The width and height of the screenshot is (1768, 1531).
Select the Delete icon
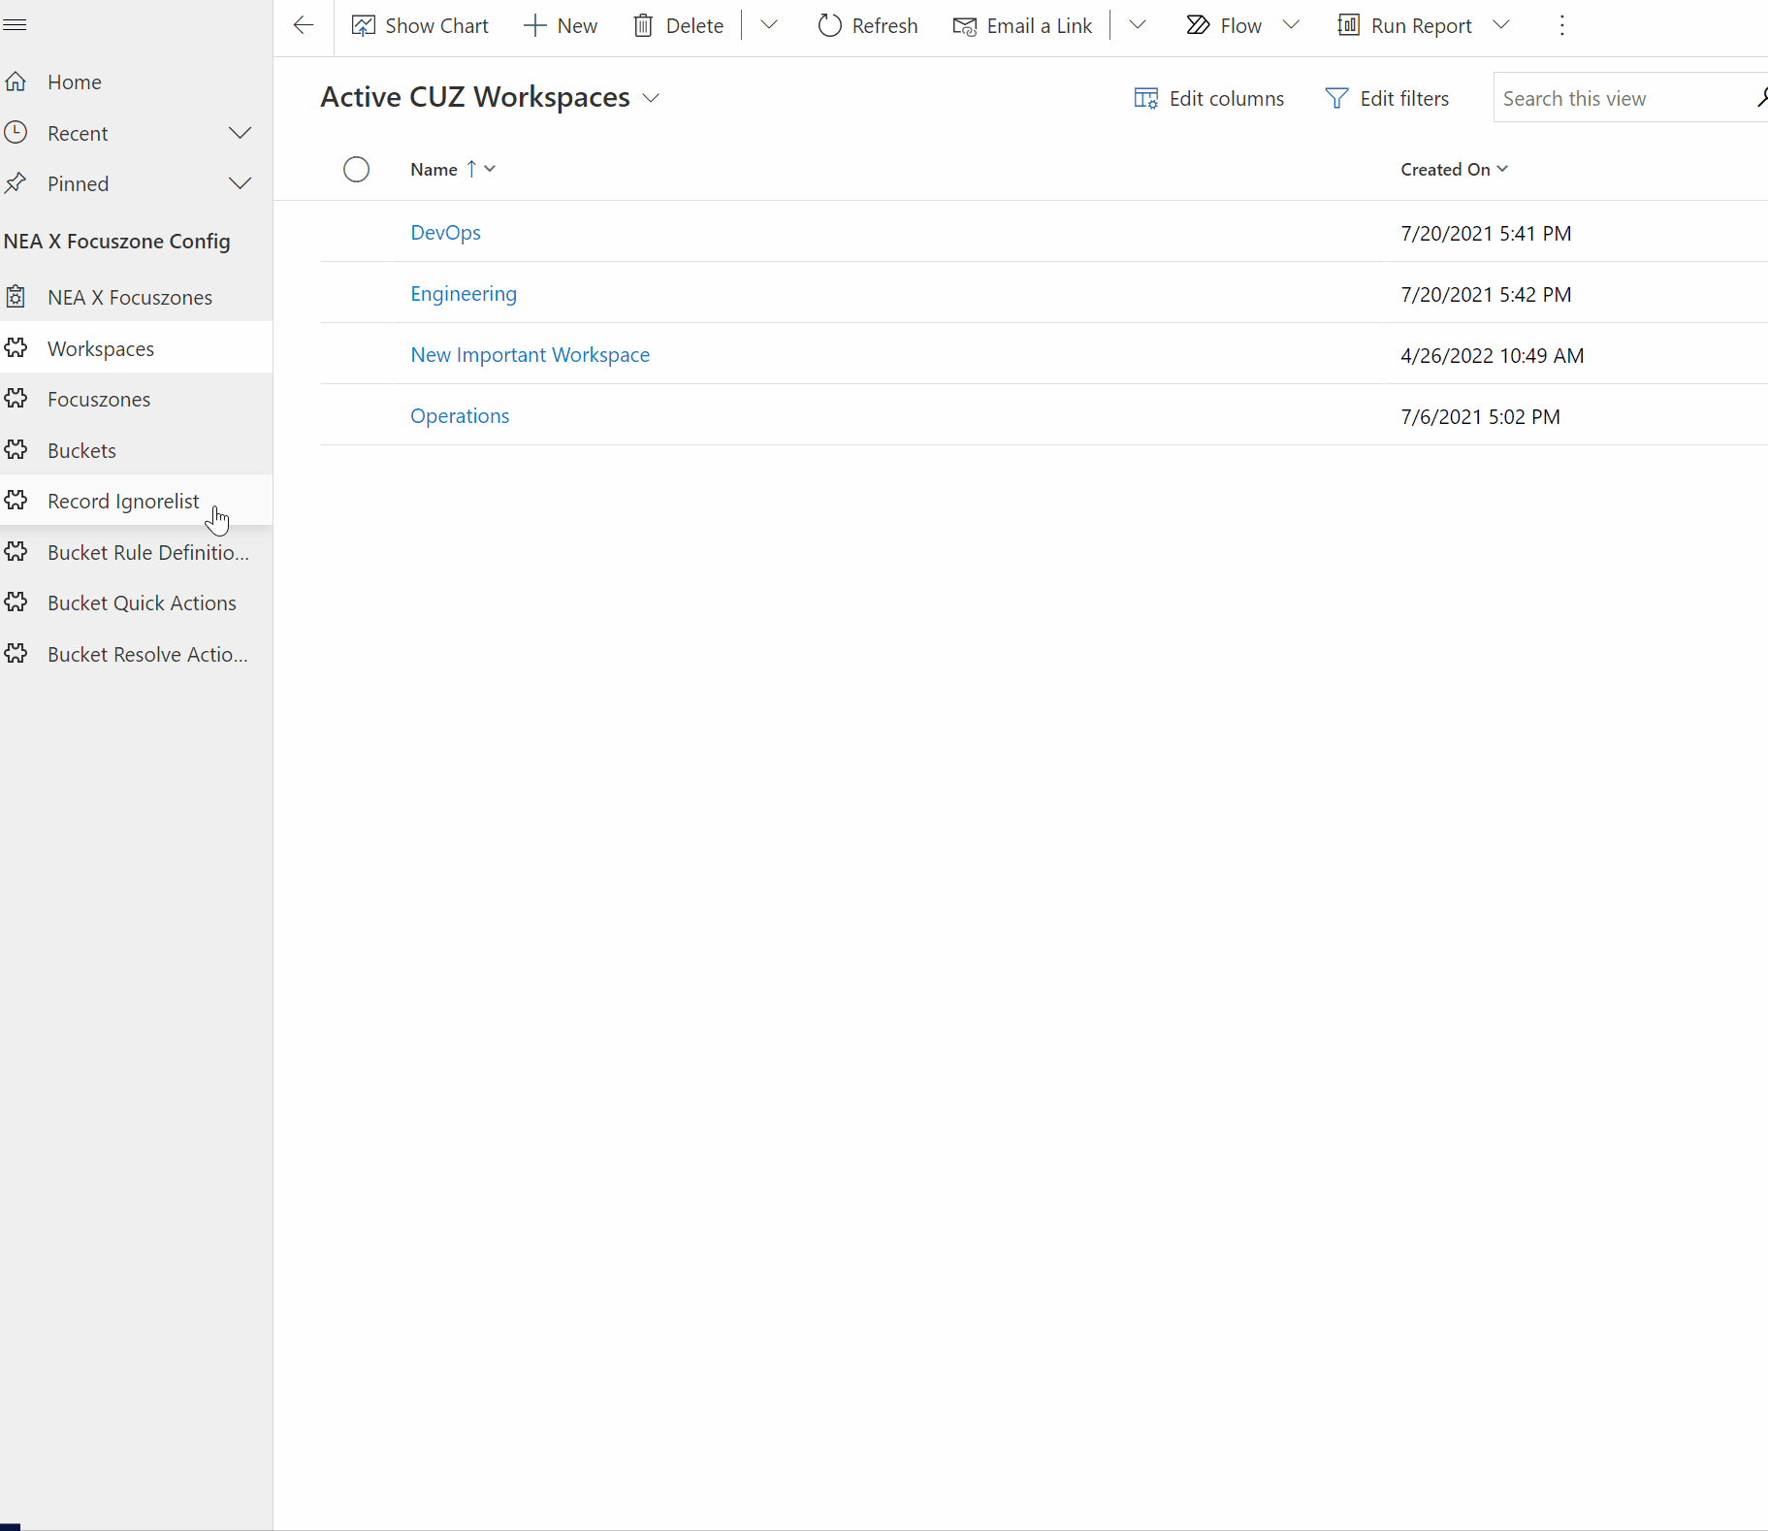point(643,25)
